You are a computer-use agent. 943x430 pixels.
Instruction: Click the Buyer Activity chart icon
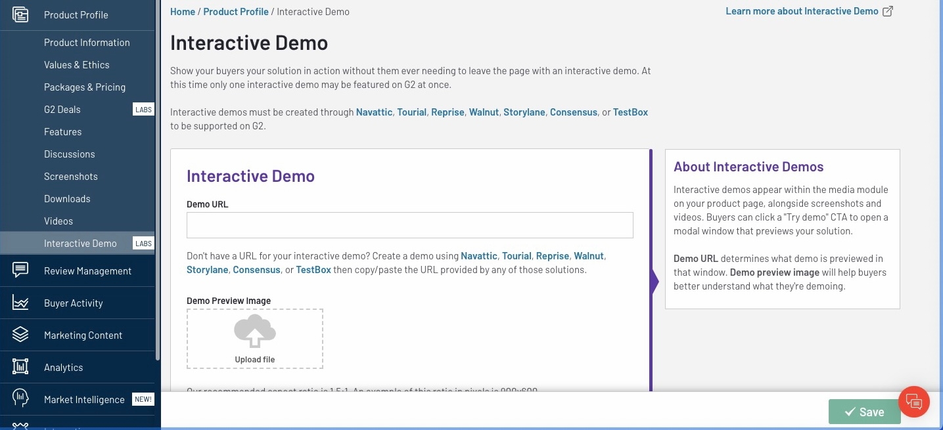coord(20,303)
